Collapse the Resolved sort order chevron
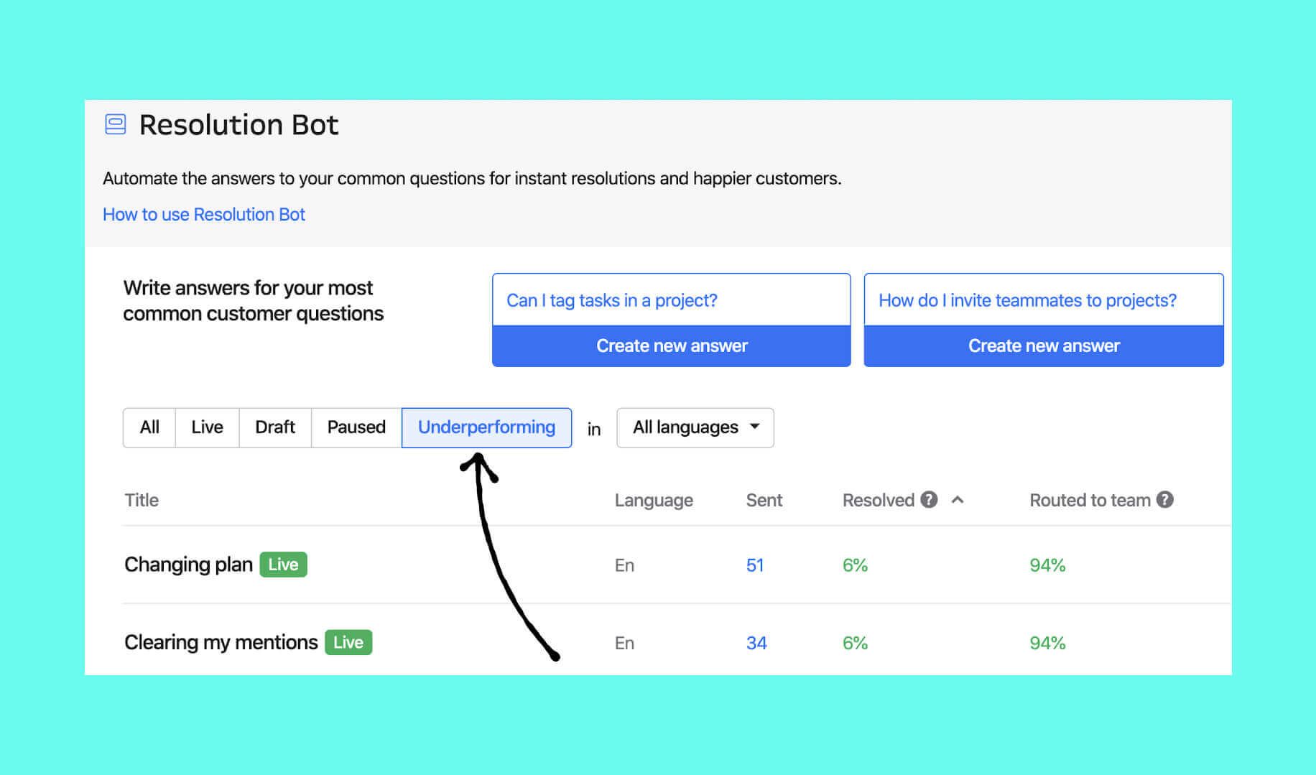 pyautogui.click(x=956, y=499)
